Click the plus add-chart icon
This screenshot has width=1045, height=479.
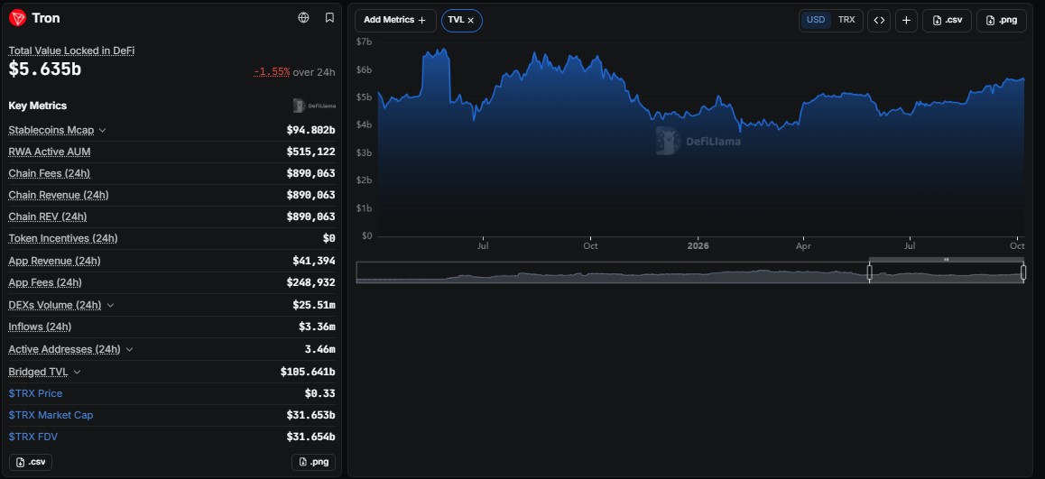pos(906,20)
